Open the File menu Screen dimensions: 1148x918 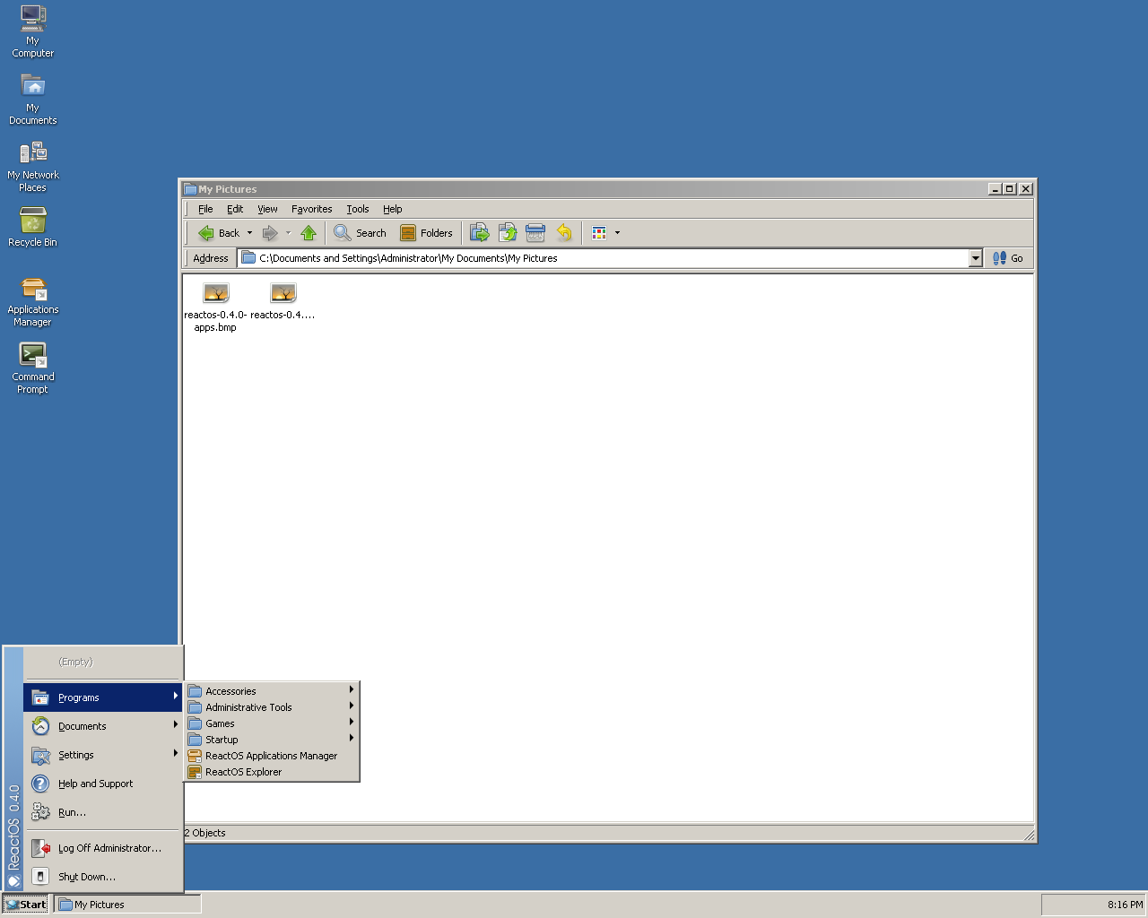pyautogui.click(x=205, y=209)
